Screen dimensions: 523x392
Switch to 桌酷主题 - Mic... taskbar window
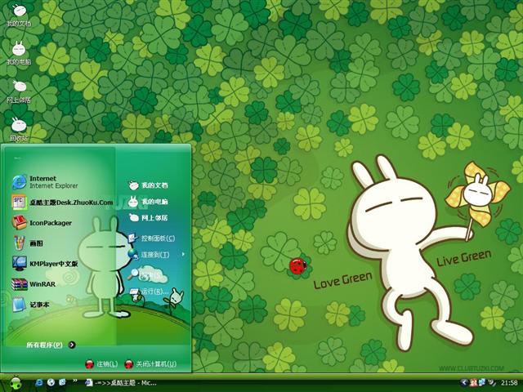(x=121, y=383)
